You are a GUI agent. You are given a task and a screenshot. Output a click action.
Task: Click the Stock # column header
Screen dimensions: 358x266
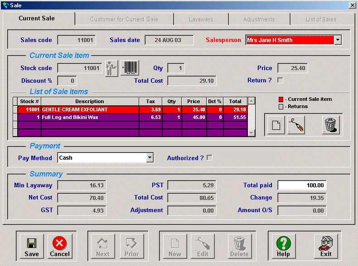coord(29,101)
